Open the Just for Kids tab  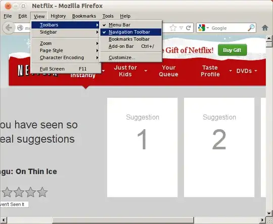pyautogui.click(x=125, y=71)
